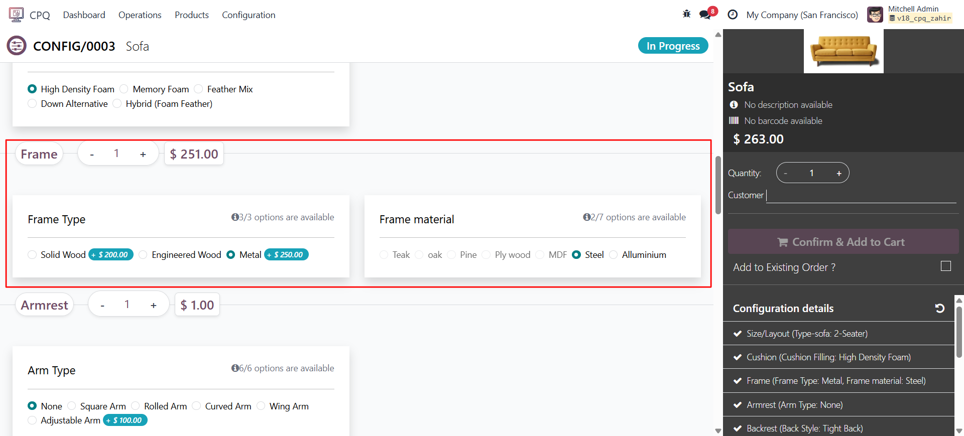This screenshot has width=964, height=436.
Task: Choose Alluminium frame material
Action: click(x=613, y=254)
